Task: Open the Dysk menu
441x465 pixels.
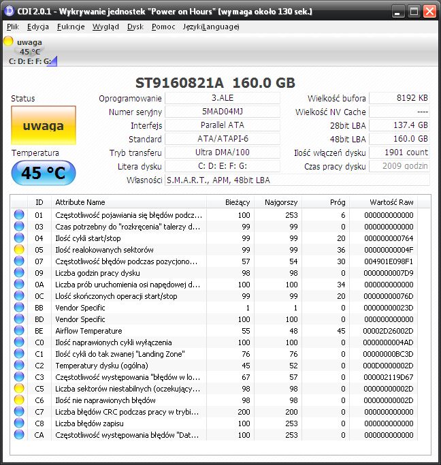Action: [135, 27]
